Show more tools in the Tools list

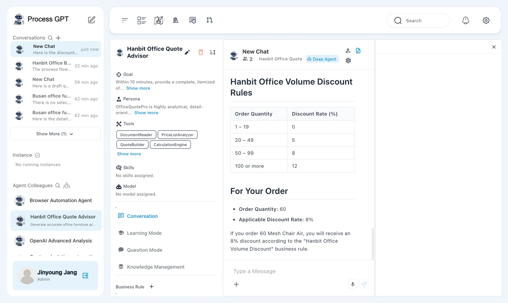pyautogui.click(x=129, y=154)
